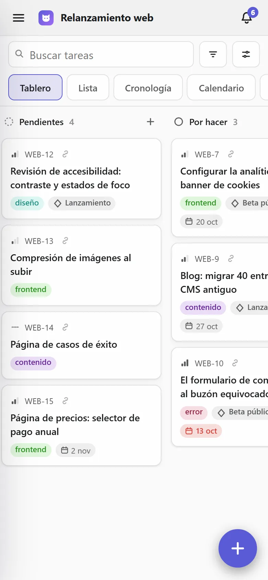The image size is (268, 580).
Task: Click the Por hacer column title
Action: click(208, 122)
